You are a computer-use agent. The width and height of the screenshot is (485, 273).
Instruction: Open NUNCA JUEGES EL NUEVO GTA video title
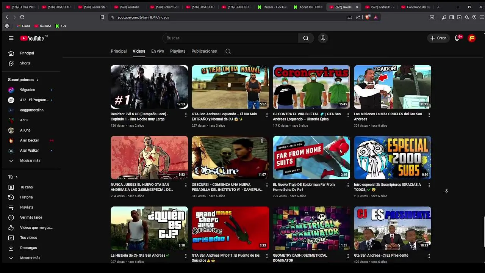tap(142, 187)
